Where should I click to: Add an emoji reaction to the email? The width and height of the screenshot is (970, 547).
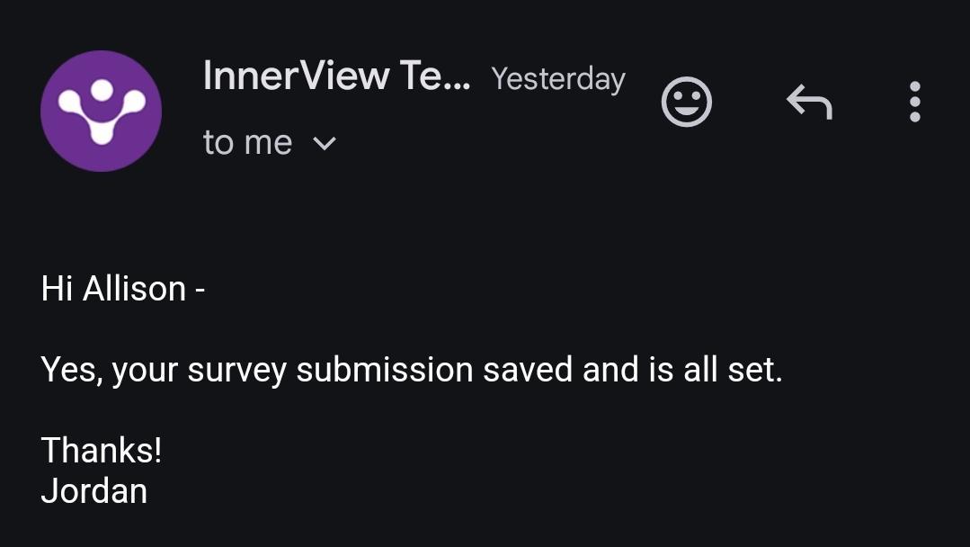pyautogui.click(x=686, y=102)
